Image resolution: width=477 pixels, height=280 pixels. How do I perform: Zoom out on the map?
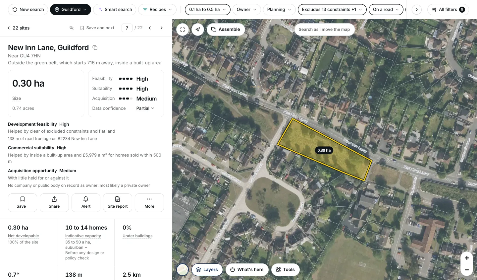(x=467, y=270)
